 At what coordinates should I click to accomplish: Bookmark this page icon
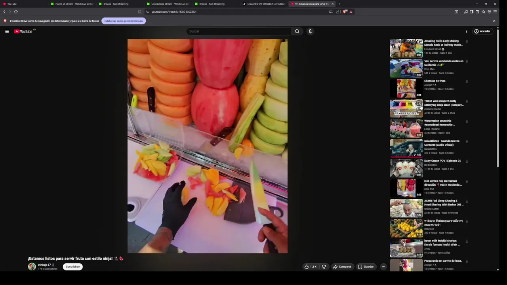(139, 12)
